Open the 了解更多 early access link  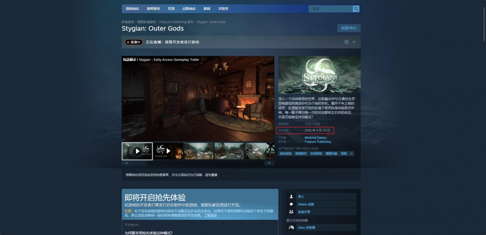tap(211, 215)
